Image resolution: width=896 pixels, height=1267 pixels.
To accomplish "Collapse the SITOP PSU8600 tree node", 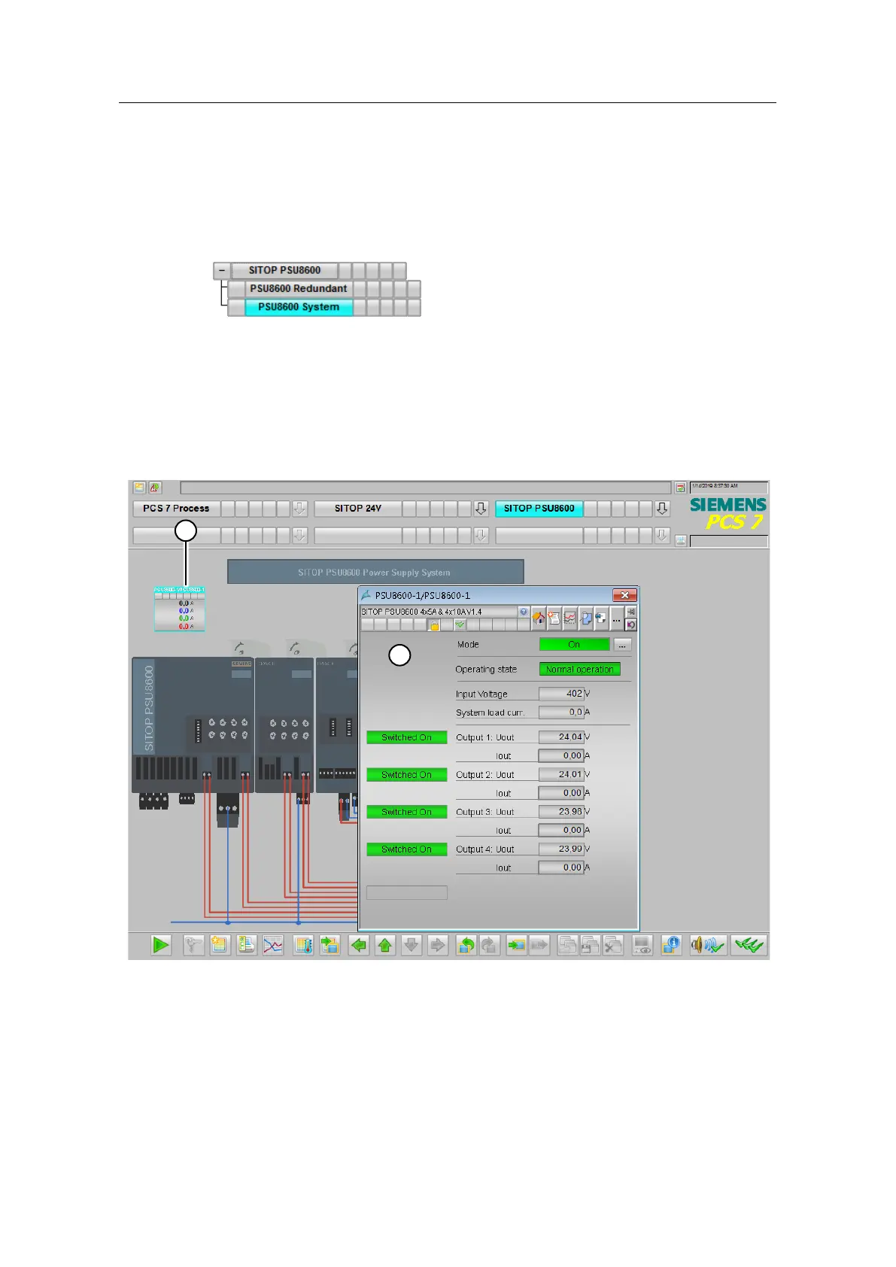I will point(221,270).
